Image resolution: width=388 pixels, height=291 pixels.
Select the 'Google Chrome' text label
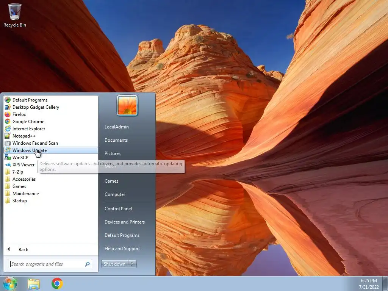(28, 122)
